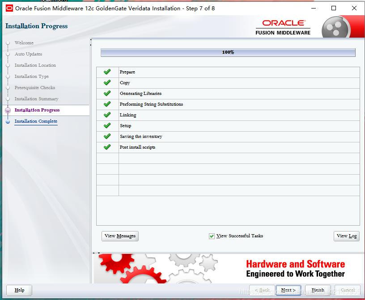
Task: Click the green checkmark beside Setup
Action: point(107,125)
